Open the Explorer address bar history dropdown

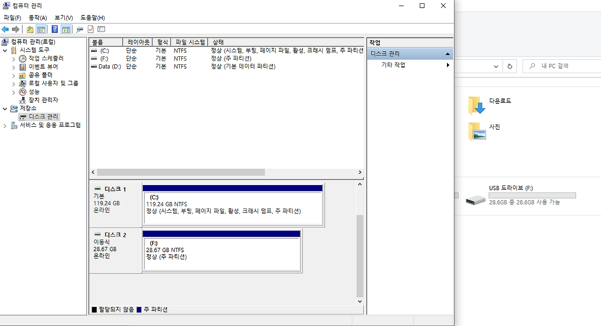[x=496, y=66]
